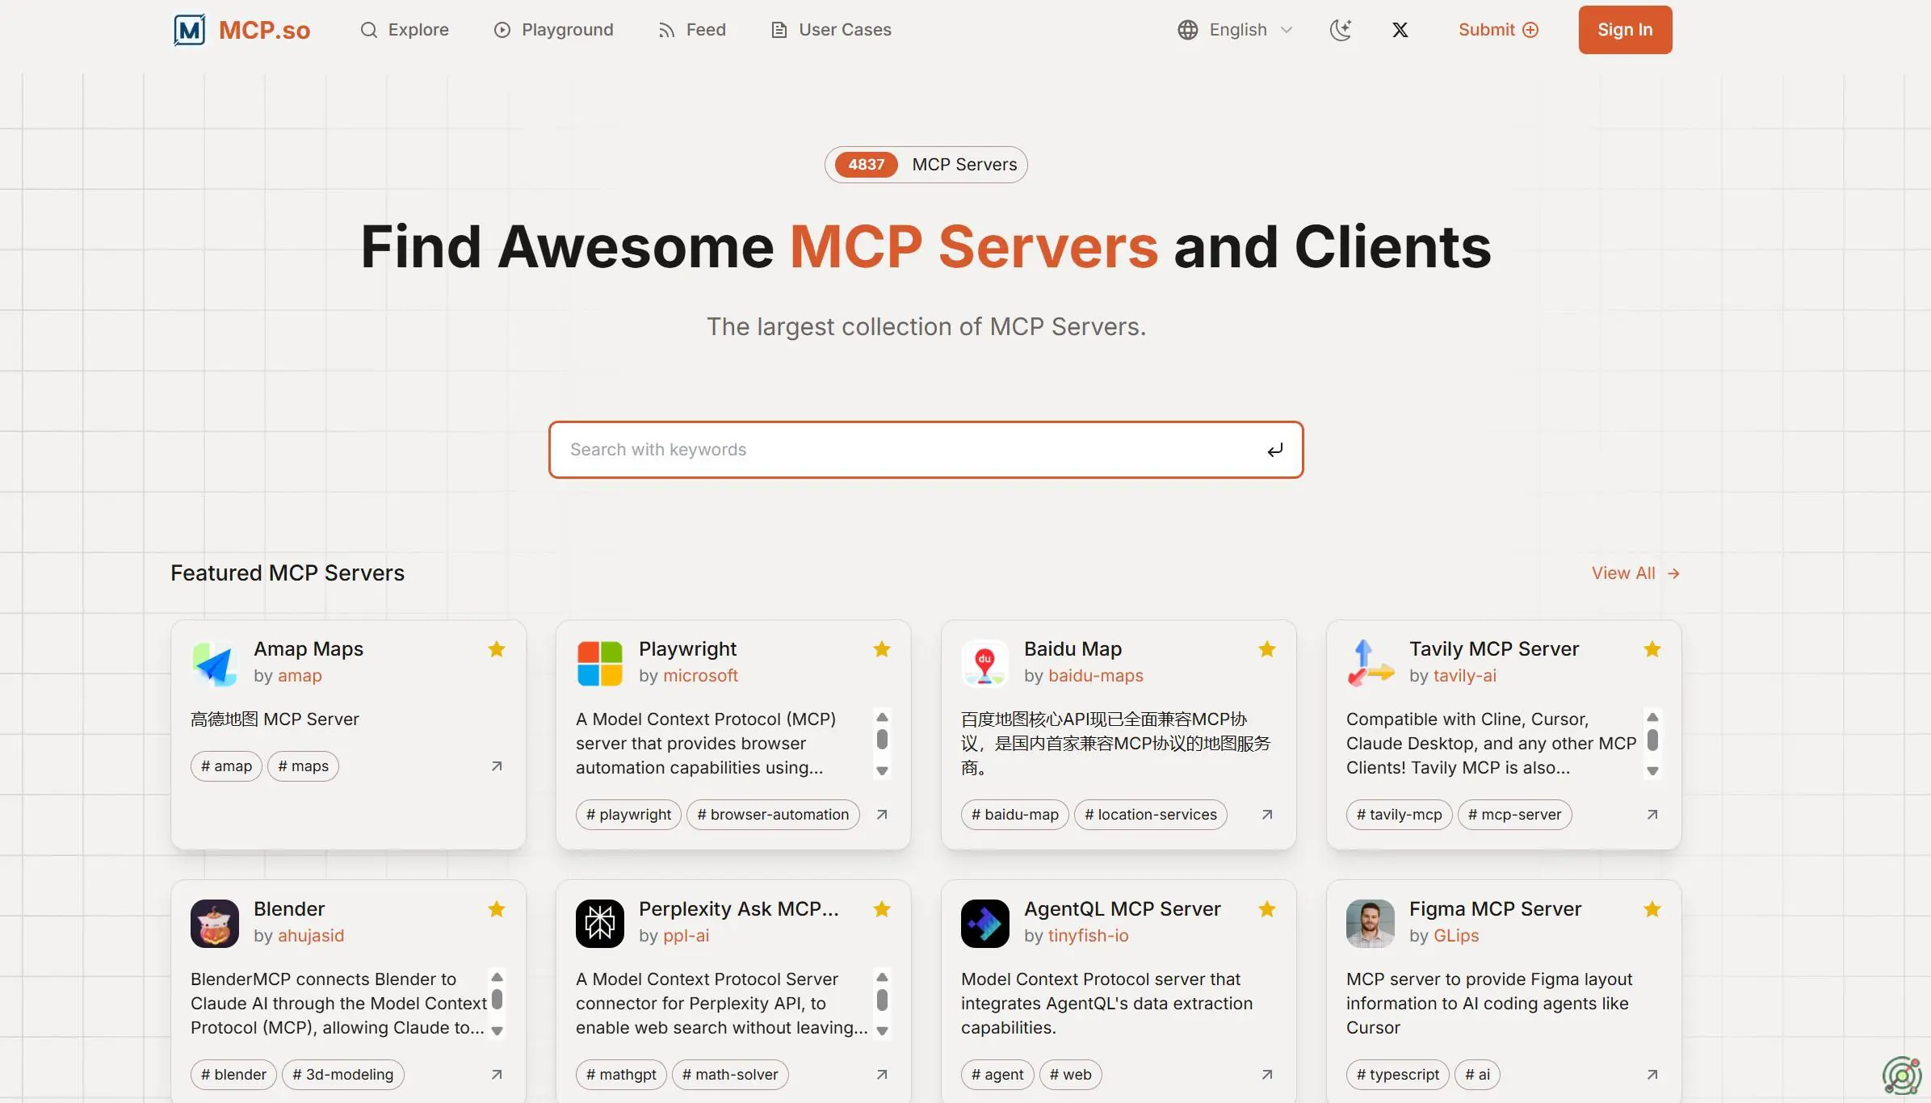Click the Submit link

coord(1498,30)
